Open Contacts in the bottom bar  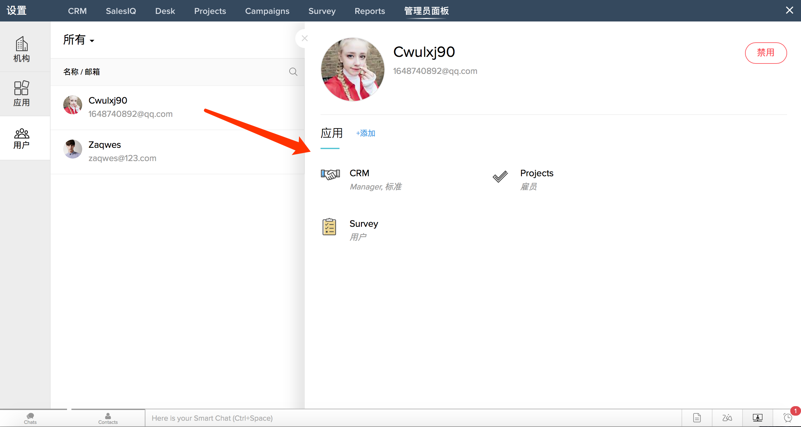point(108,418)
